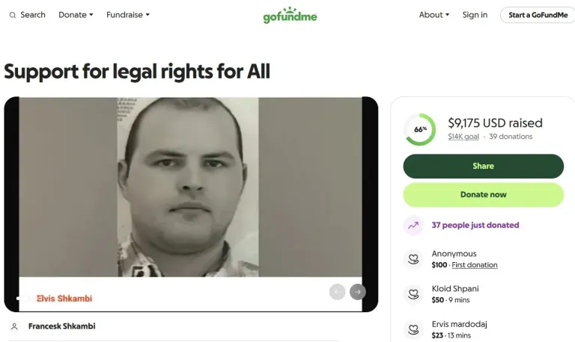Open the gofundme logo homepage

click(x=290, y=15)
